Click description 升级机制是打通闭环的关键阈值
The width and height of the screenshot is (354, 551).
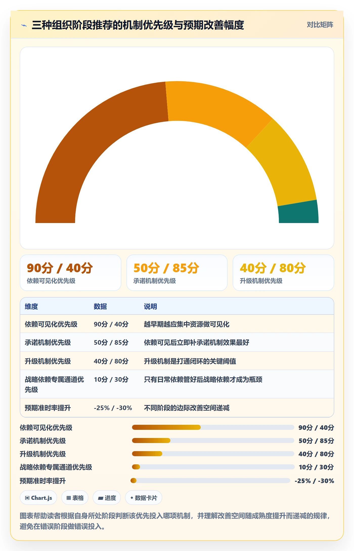click(190, 361)
